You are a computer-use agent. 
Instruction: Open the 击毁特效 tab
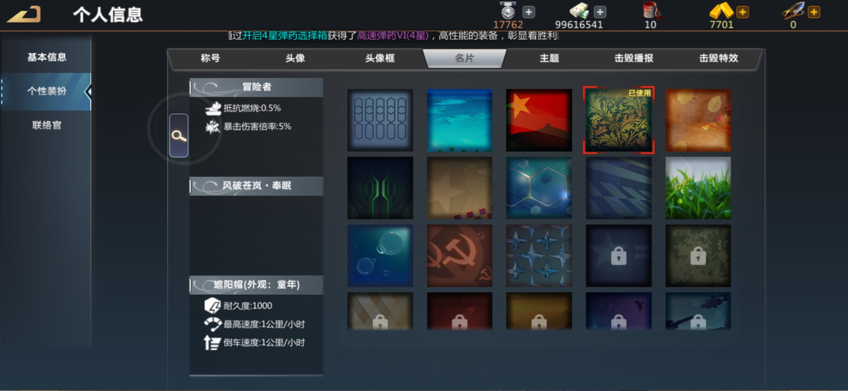(x=718, y=58)
